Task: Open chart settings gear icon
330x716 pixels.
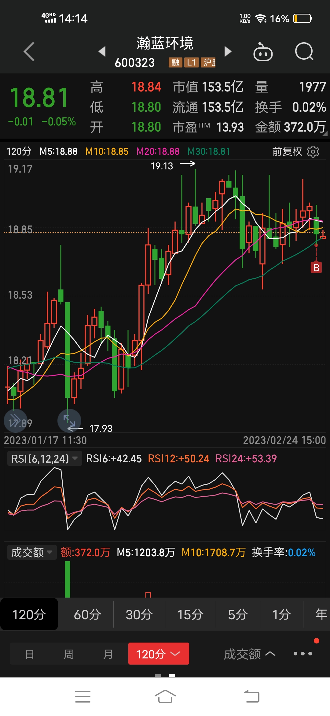Action: point(313,151)
